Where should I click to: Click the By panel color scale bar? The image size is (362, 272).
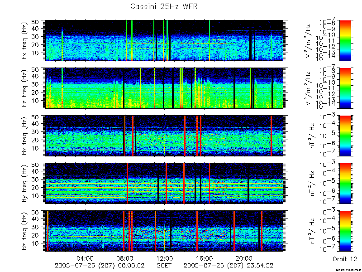(345, 184)
